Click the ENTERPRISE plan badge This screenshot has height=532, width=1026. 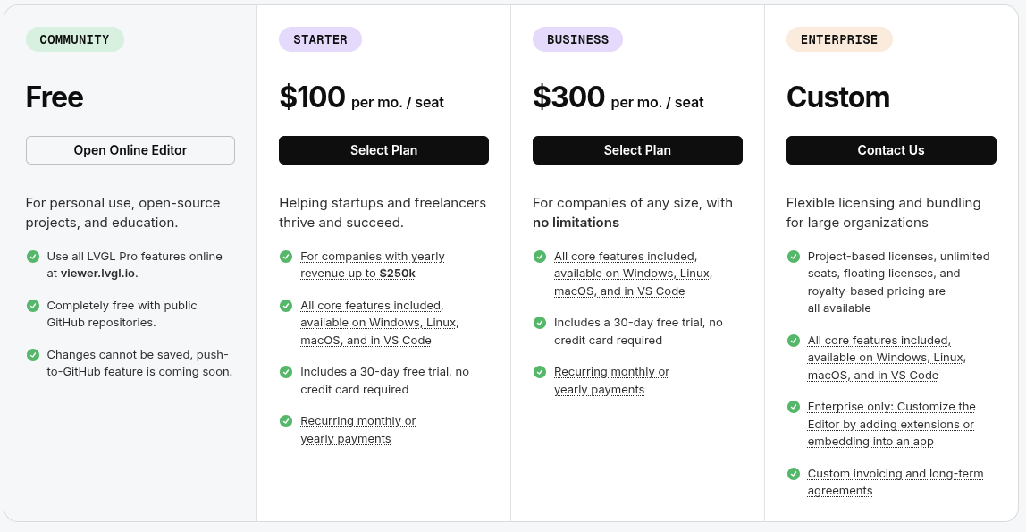click(839, 39)
